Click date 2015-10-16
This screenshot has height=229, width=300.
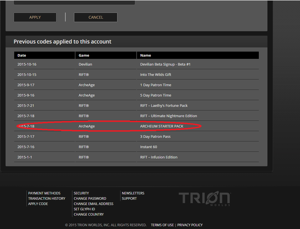(x=27, y=64)
